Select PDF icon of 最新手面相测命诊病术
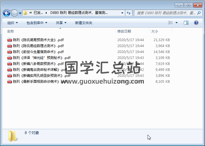This screenshot has height=146, width=205. click(10, 81)
